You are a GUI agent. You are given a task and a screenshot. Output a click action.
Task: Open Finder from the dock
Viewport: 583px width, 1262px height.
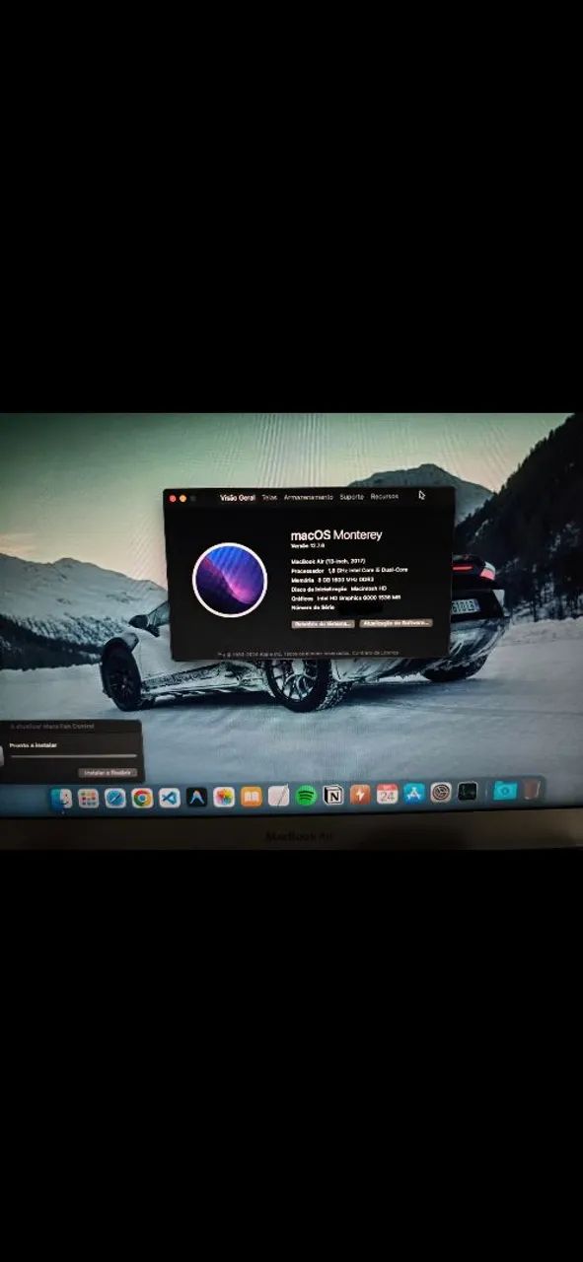[x=61, y=798]
